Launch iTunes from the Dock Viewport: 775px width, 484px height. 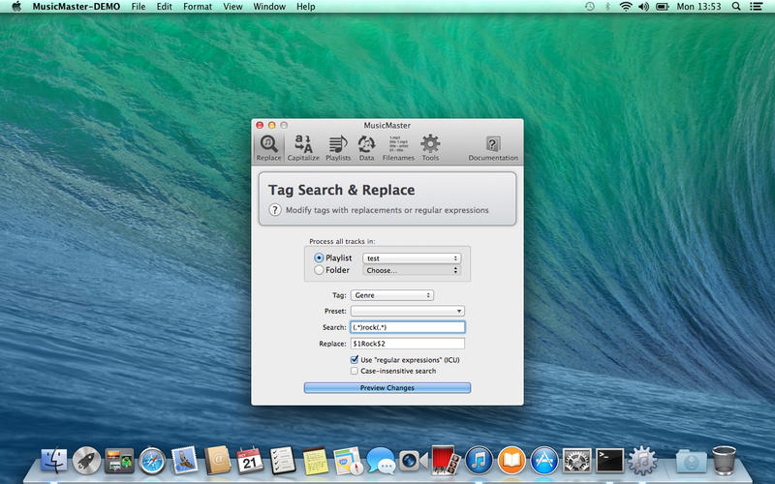(x=479, y=461)
